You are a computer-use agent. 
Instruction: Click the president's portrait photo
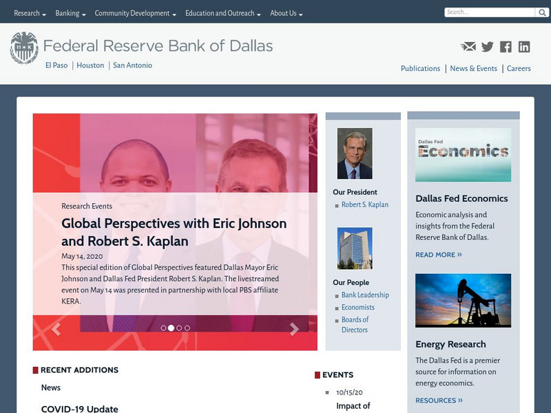(x=355, y=153)
